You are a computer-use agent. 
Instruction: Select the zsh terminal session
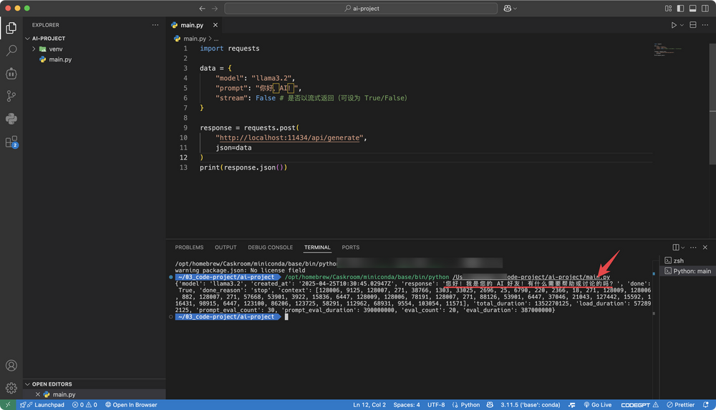(678, 260)
